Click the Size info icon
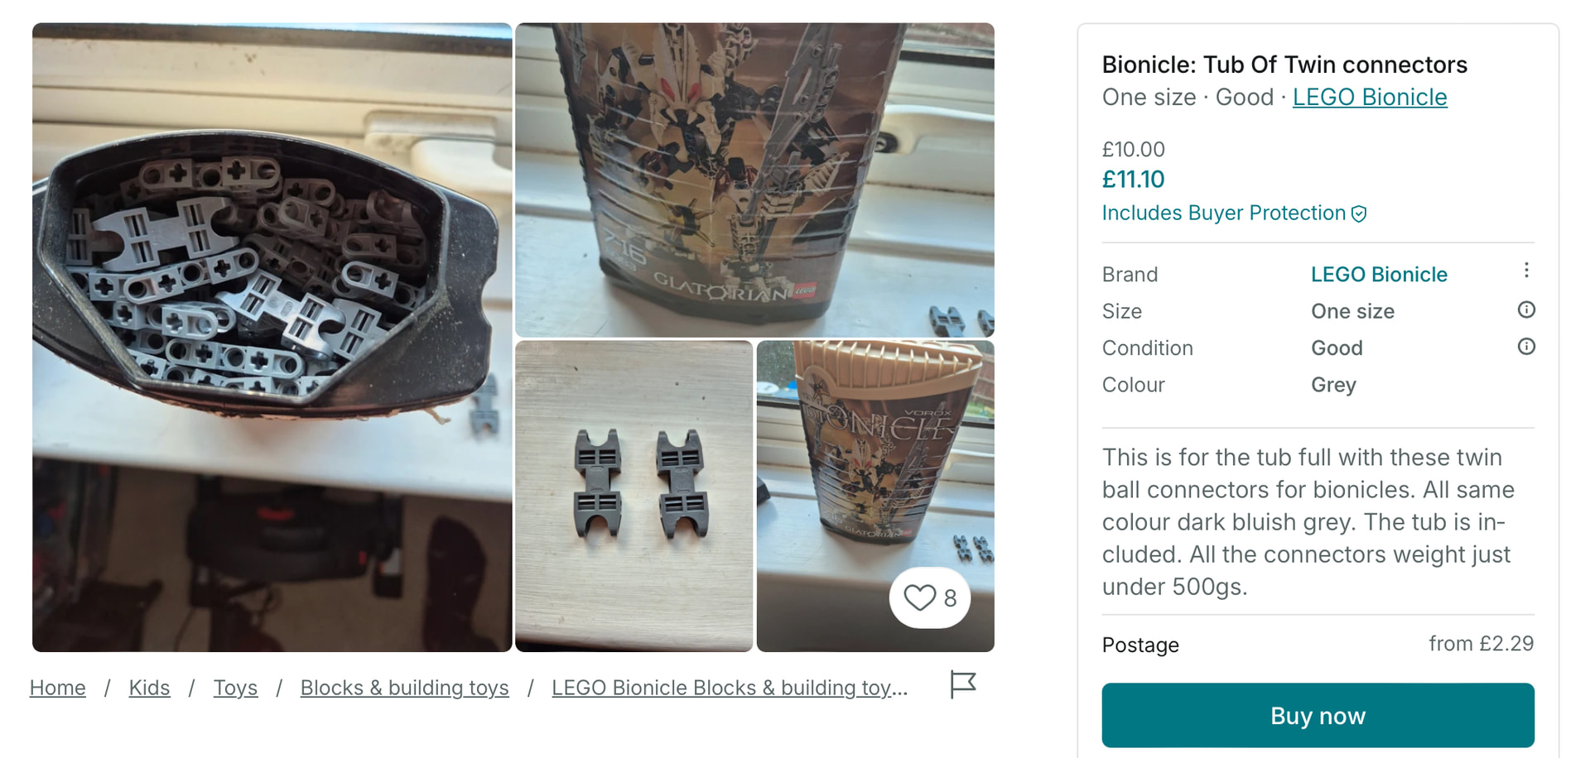This screenshot has width=1590, height=758. [x=1526, y=310]
